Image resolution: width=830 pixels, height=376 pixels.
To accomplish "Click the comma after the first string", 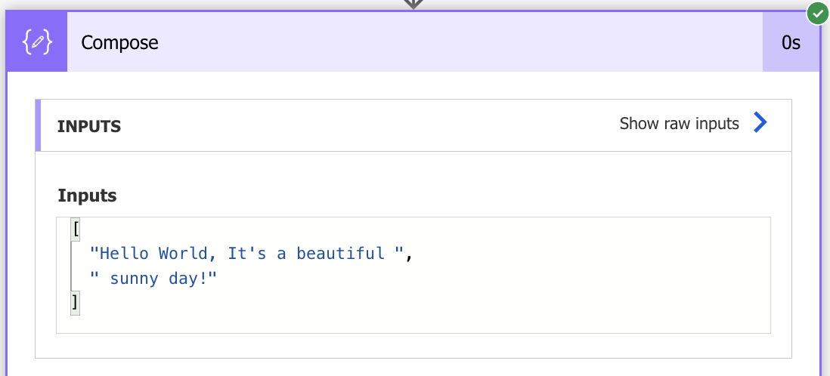I will pyautogui.click(x=410, y=254).
